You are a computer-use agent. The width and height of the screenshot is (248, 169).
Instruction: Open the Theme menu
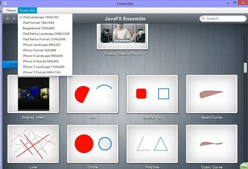(x=11, y=10)
